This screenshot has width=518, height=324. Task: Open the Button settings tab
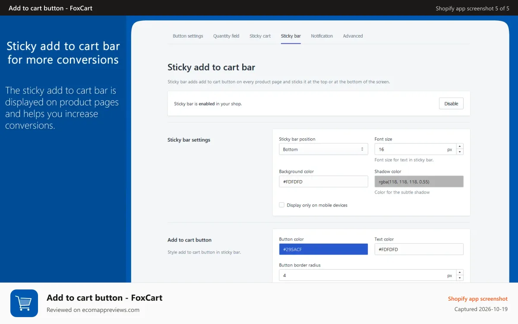(188, 36)
